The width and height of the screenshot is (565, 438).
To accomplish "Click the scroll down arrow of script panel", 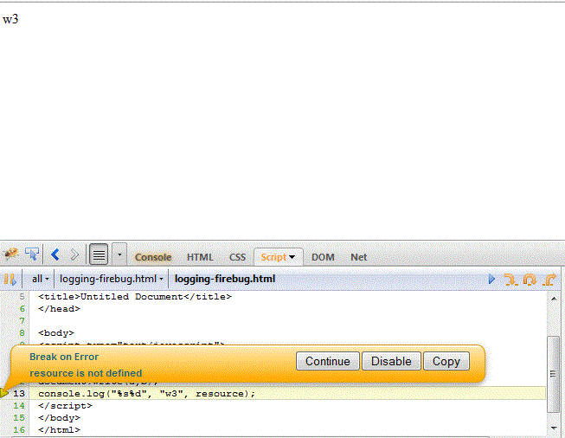I will point(554,428).
